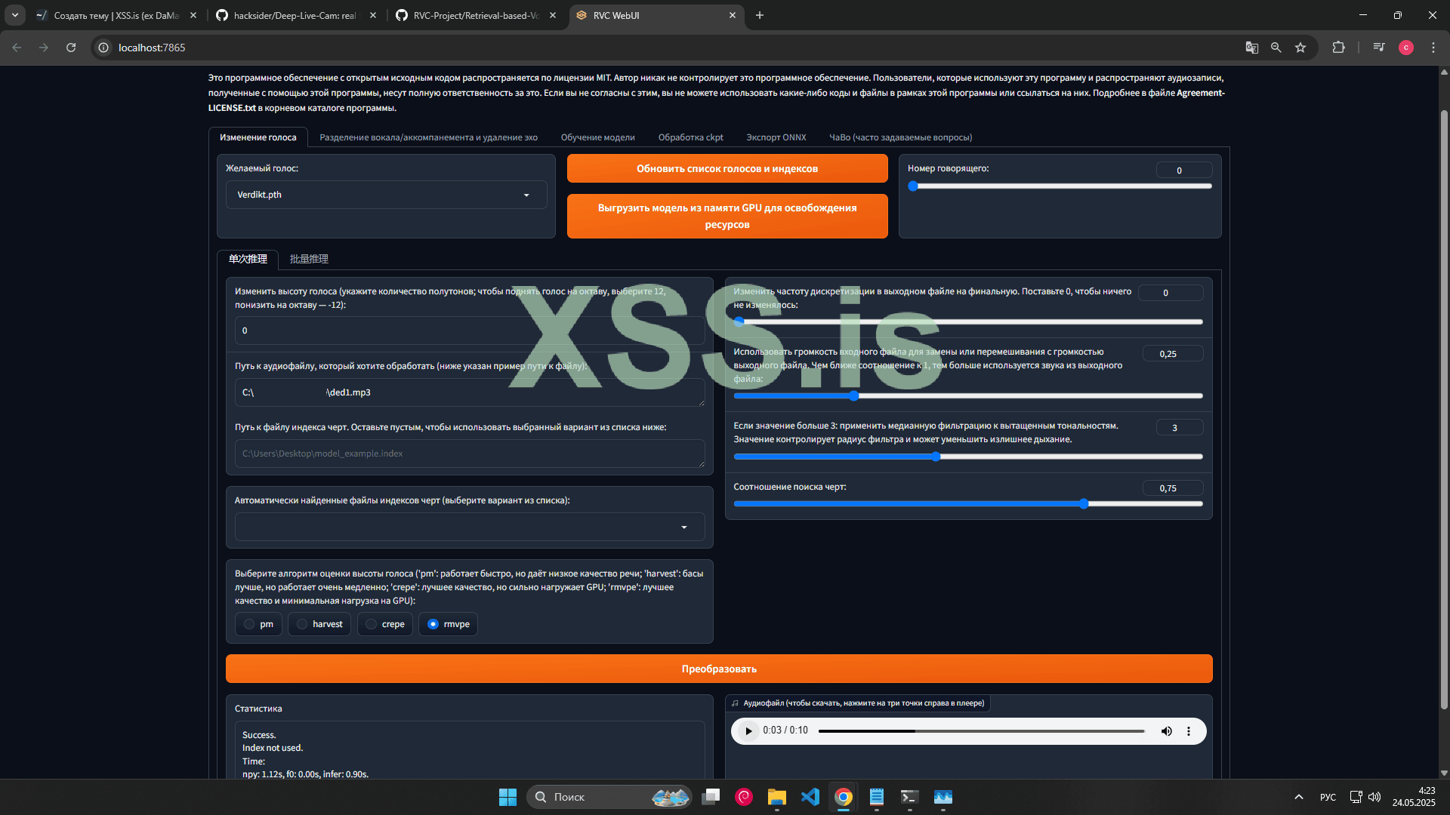The width and height of the screenshot is (1450, 815).
Task: Play the converted audio file
Action: (748, 730)
